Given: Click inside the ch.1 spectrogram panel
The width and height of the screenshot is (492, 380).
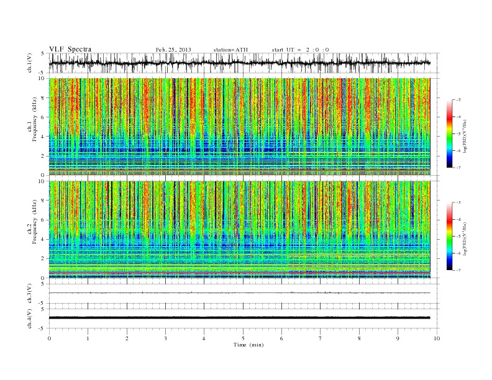Looking at the screenshot, I should (x=239, y=127).
